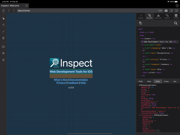Switch to the Frame subtab
Viewport: 180px width, 135px height.
pyautogui.click(x=166, y=81)
